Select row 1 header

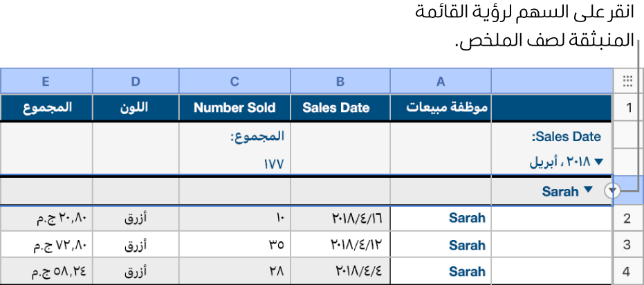[x=628, y=108]
